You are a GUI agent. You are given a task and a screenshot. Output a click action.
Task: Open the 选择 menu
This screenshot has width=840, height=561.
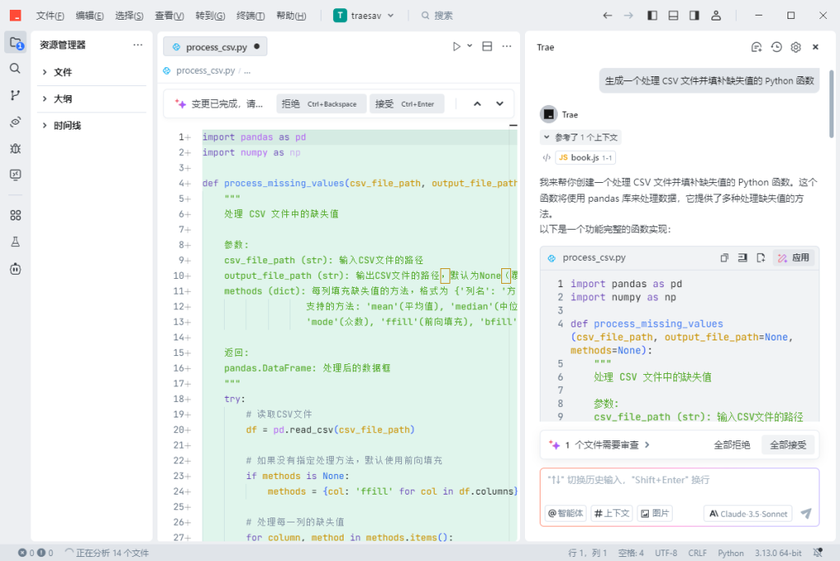pos(129,16)
